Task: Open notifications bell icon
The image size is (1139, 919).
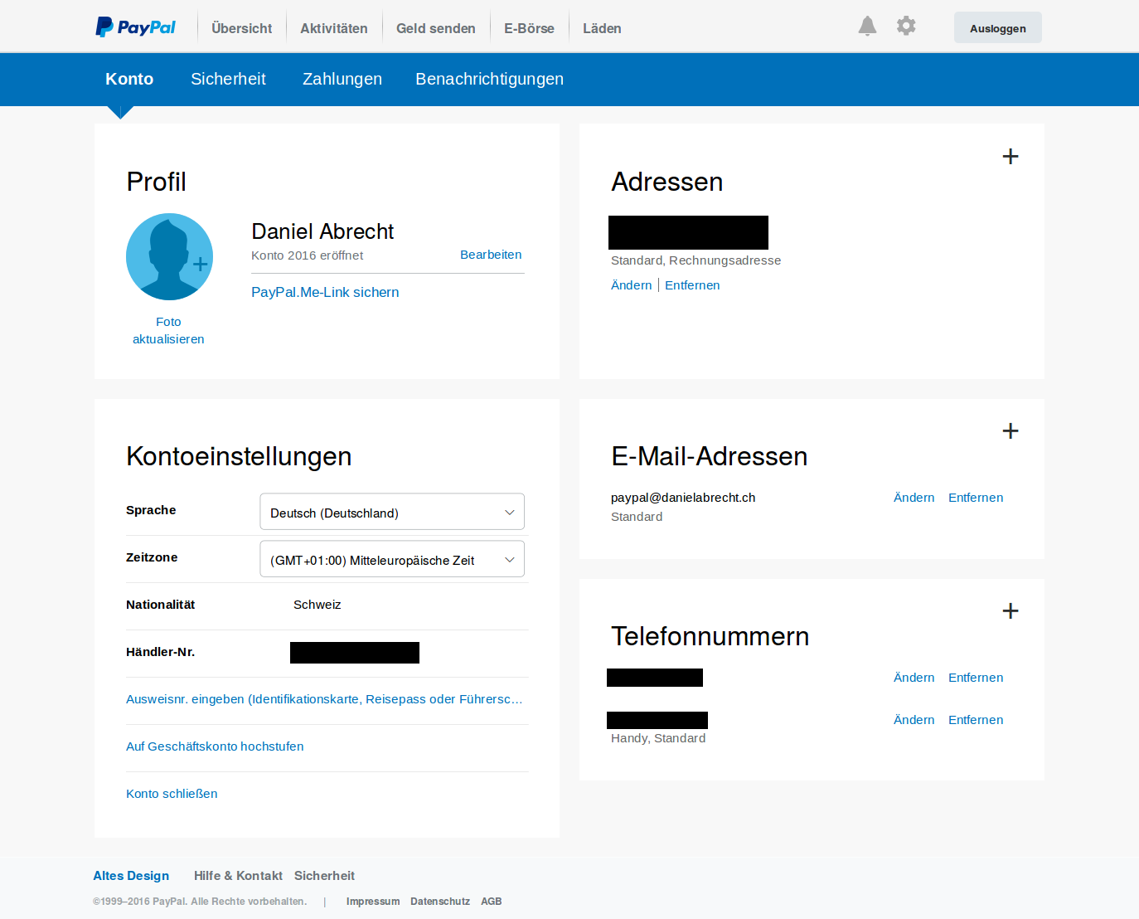Action: (x=867, y=27)
